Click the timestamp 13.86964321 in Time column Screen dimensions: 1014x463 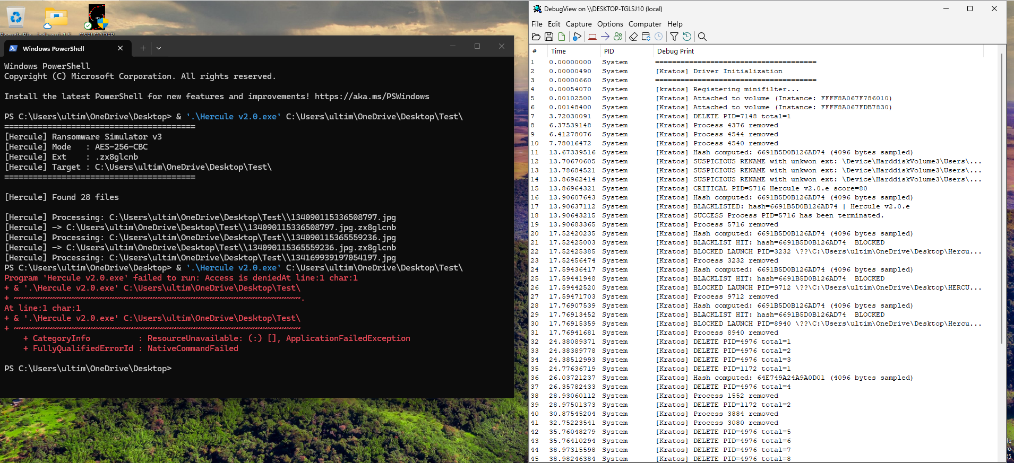tap(572, 188)
